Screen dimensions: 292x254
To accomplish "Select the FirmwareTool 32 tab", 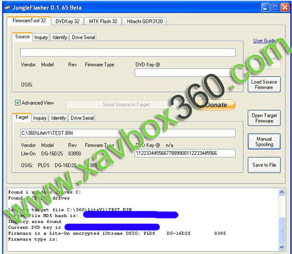I will pyautogui.click(x=28, y=21).
